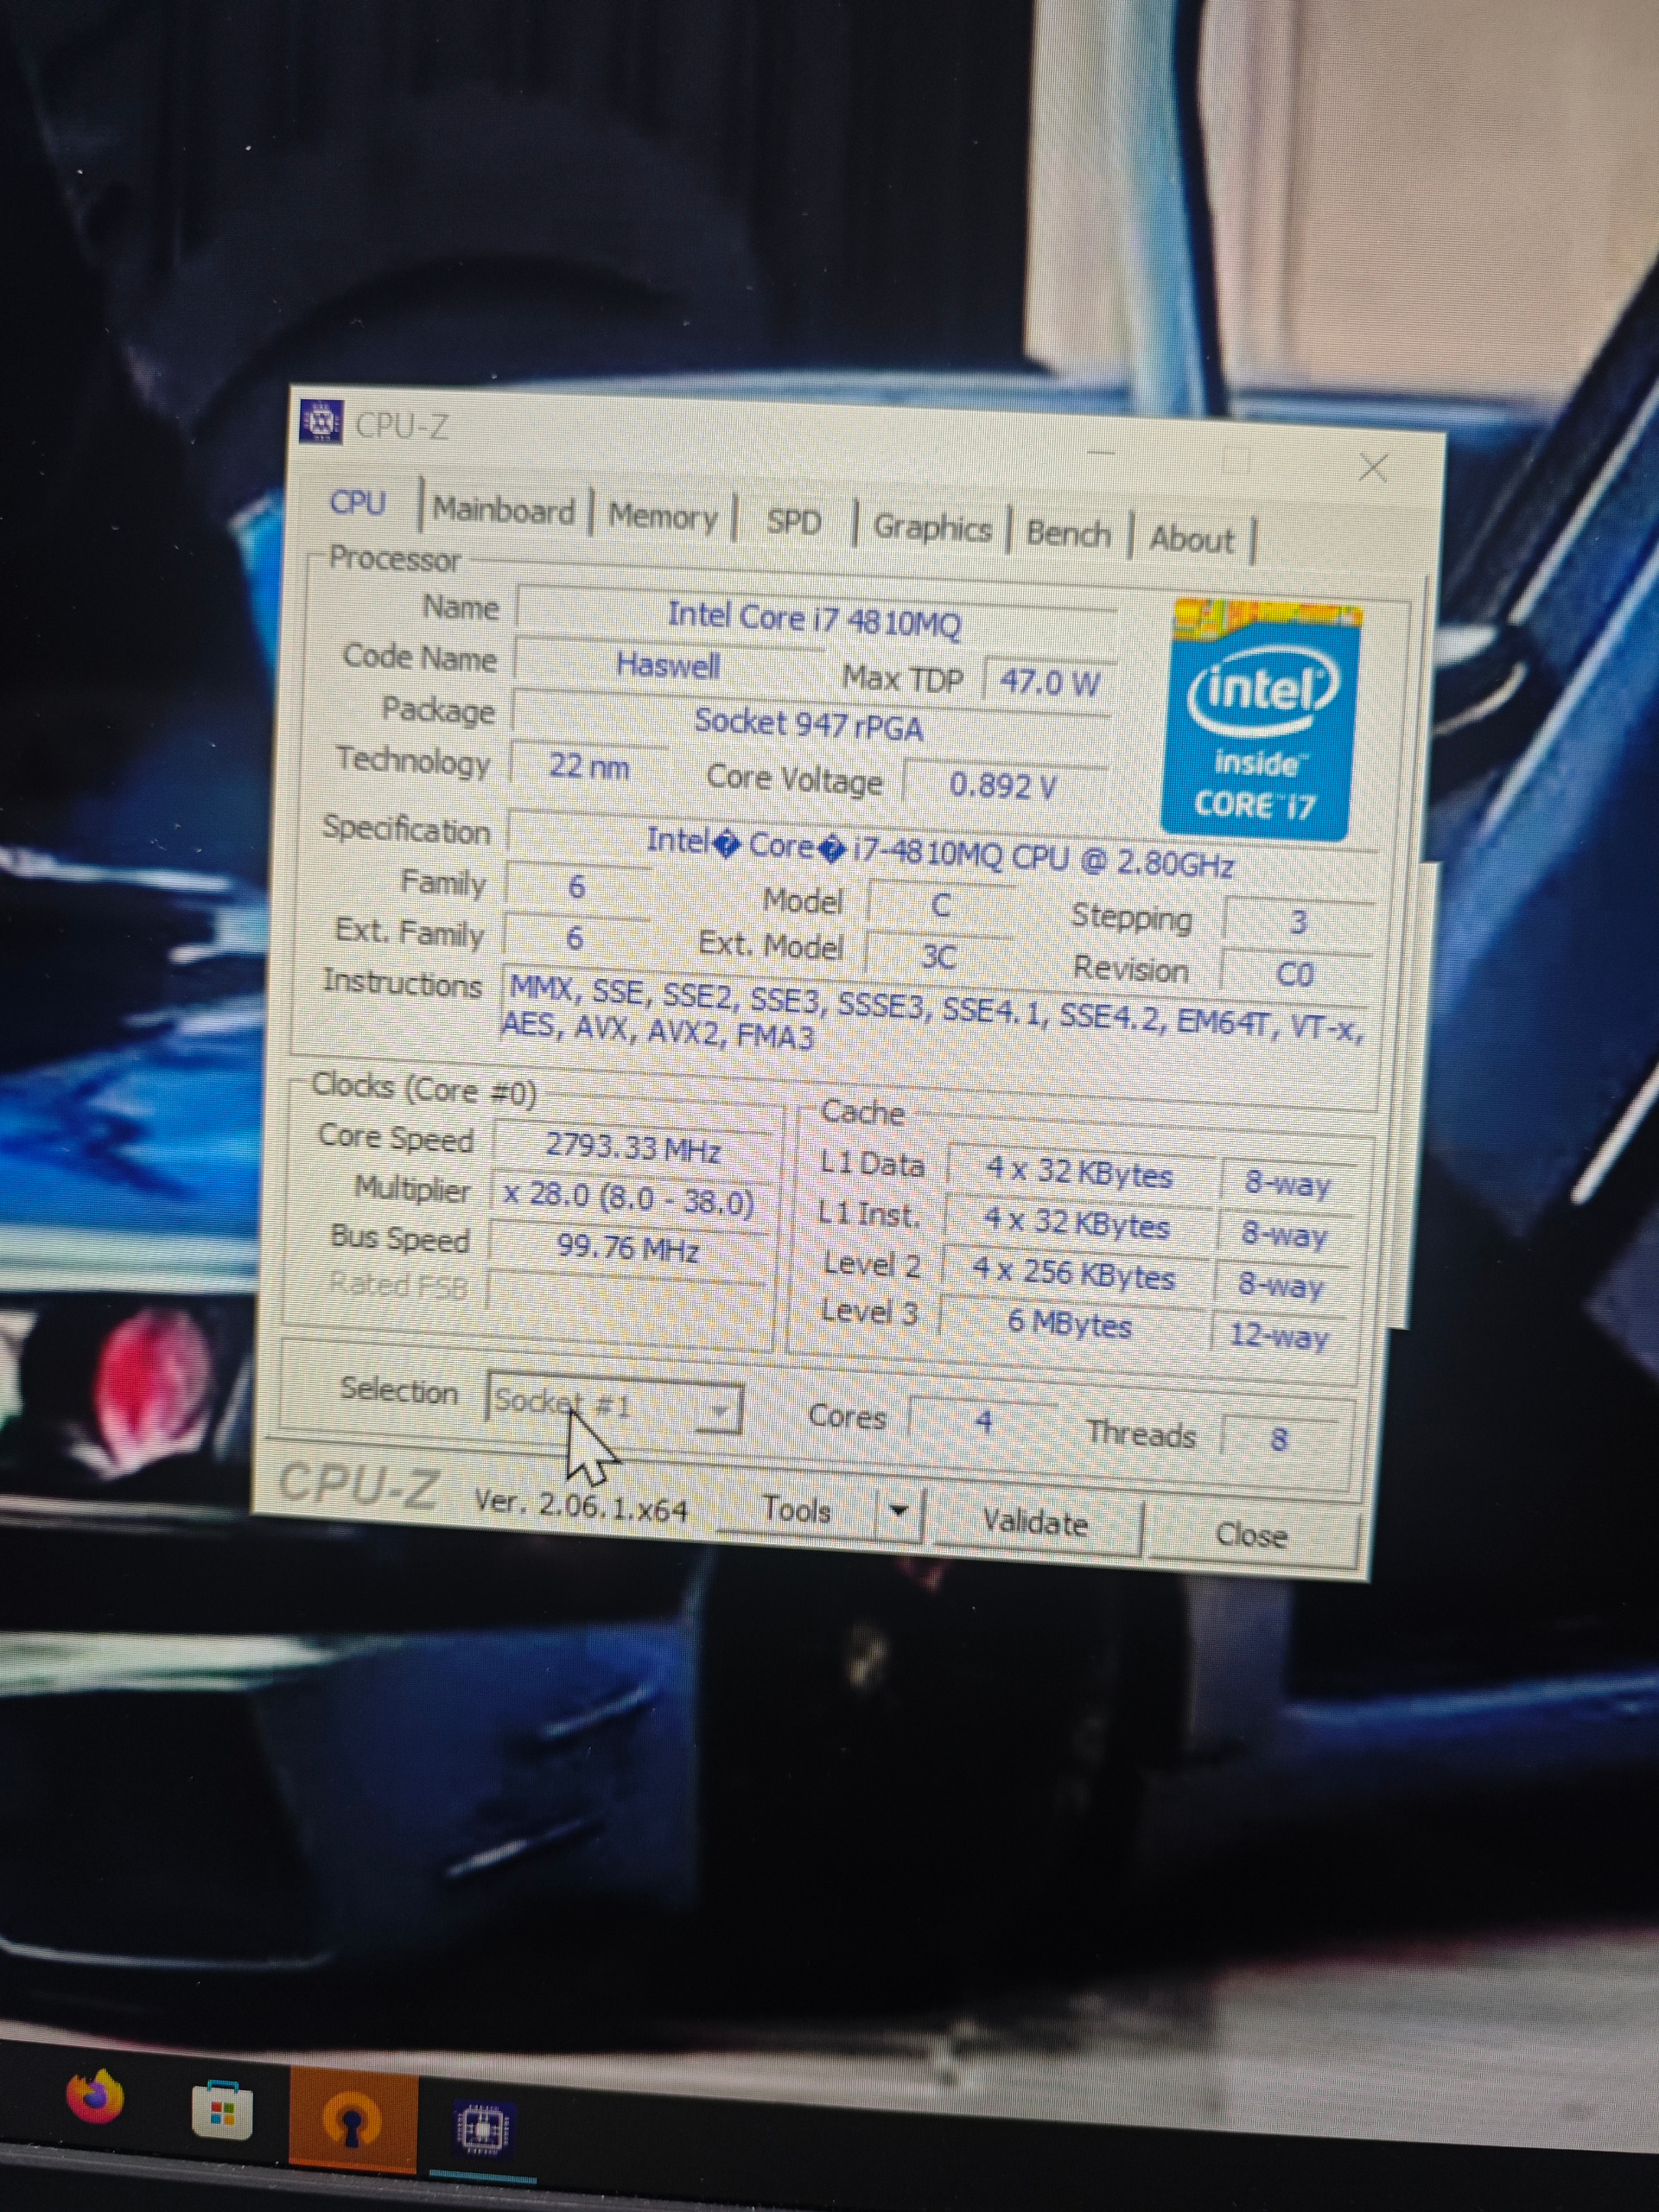
Task: Click the Ext. Family value field
Action: pos(574,937)
